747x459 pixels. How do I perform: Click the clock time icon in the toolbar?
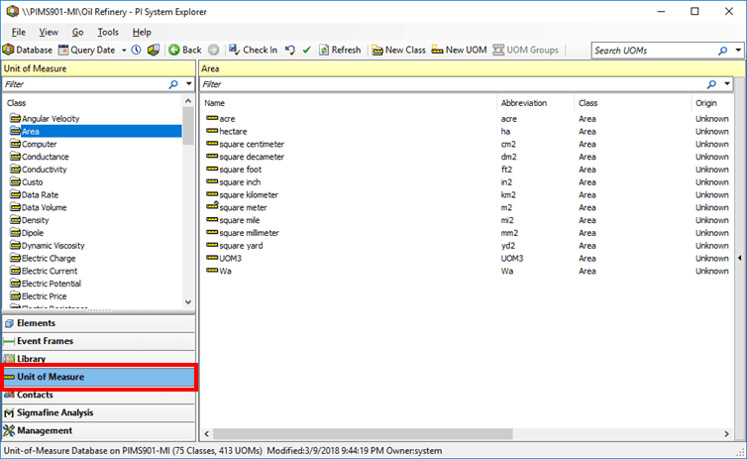click(x=137, y=50)
